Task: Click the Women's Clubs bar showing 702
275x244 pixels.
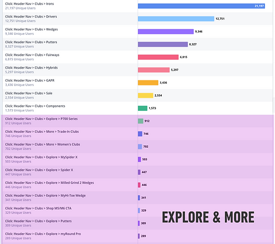Action: (x=140, y=147)
